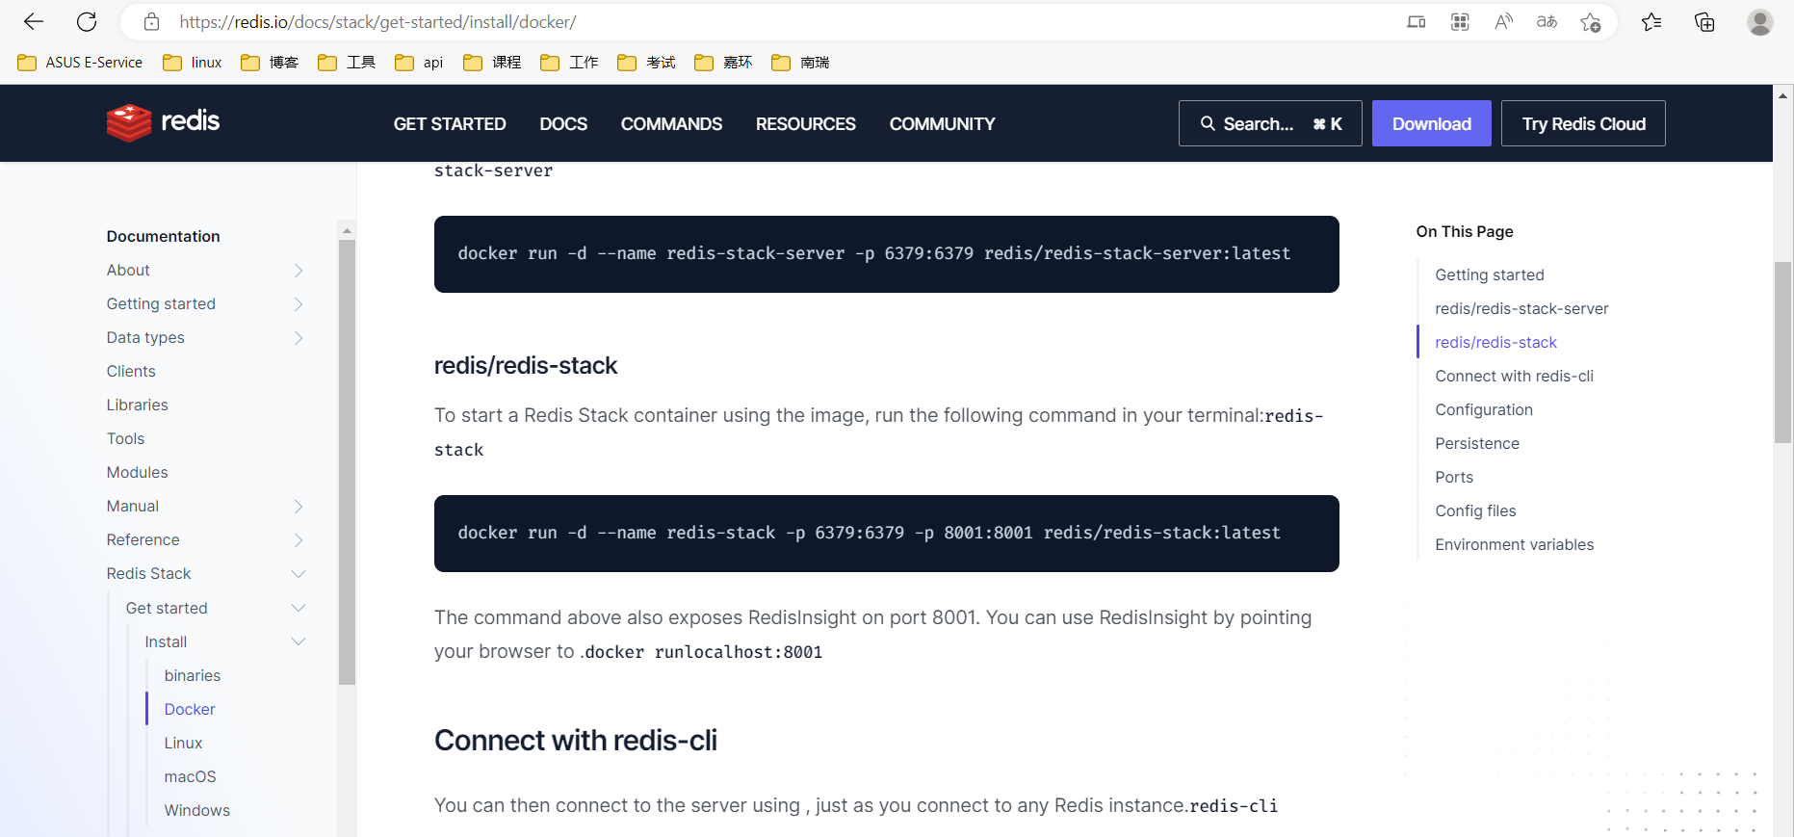Viewport: 1794px width, 837px height.
Task: Open the api bookmark folder
Action: pos(419,63)
